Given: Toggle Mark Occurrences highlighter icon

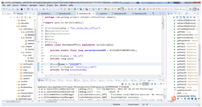Looking at the screenshot, I should pos(122,9).
